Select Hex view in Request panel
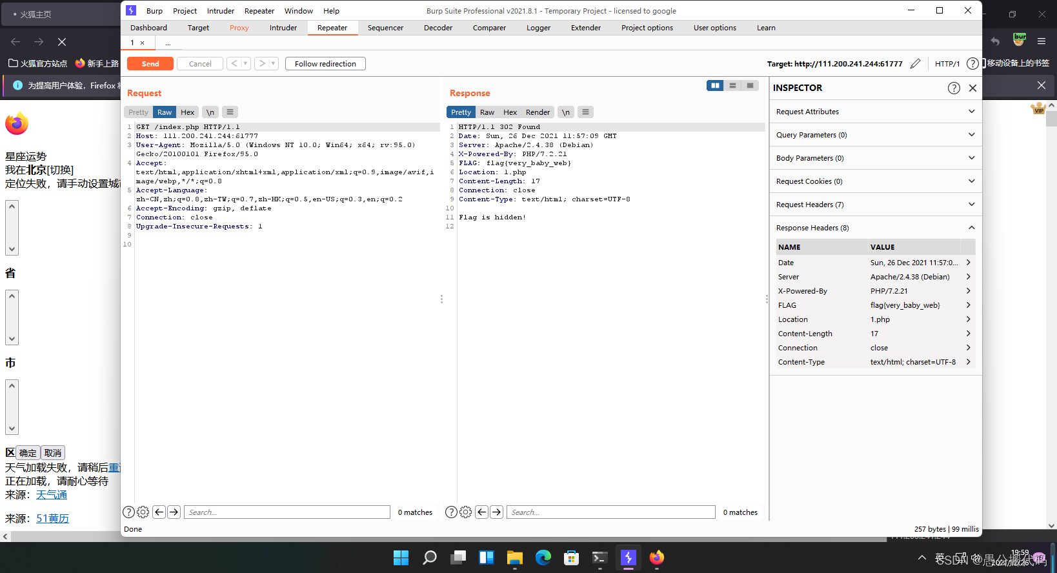Viewport: 1057px width, 573px height. pos(188,112)
